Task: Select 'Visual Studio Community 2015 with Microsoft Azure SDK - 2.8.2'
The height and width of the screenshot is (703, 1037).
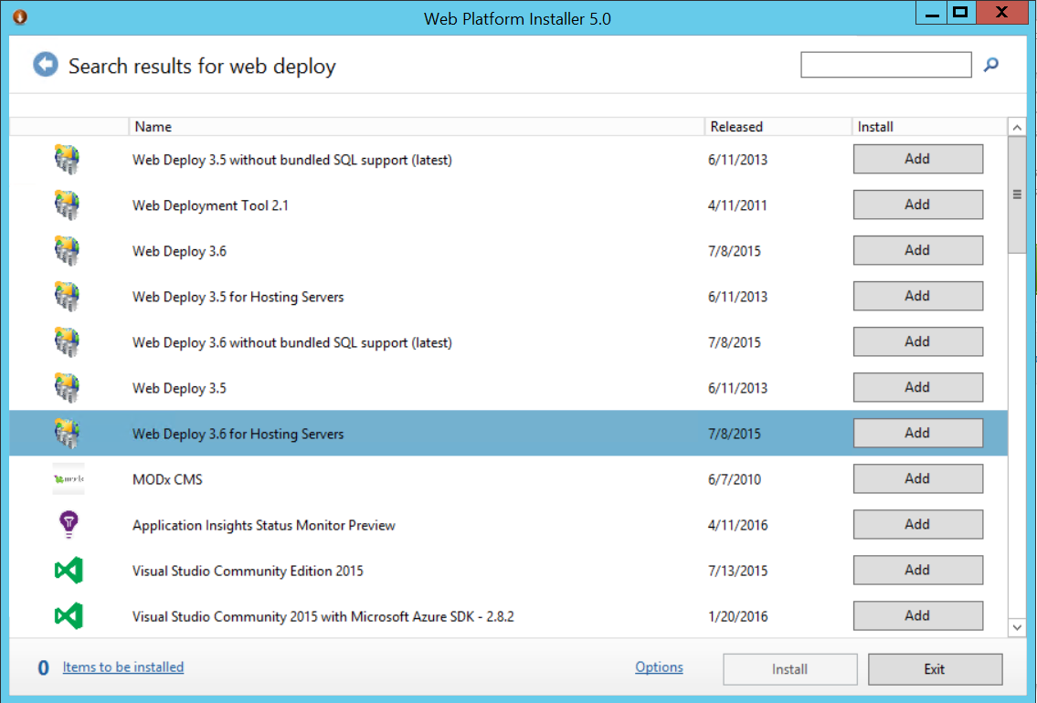Action: point(323,616)
